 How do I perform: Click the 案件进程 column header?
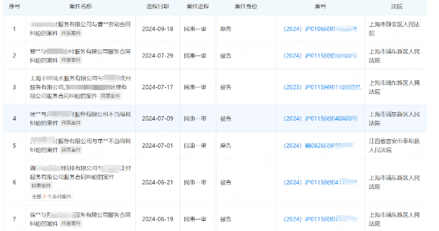click(198, 6)
